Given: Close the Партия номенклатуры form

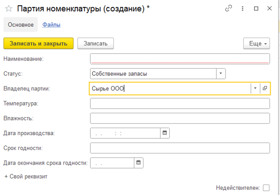Looking at the screenshot, I should pos(270,9).
